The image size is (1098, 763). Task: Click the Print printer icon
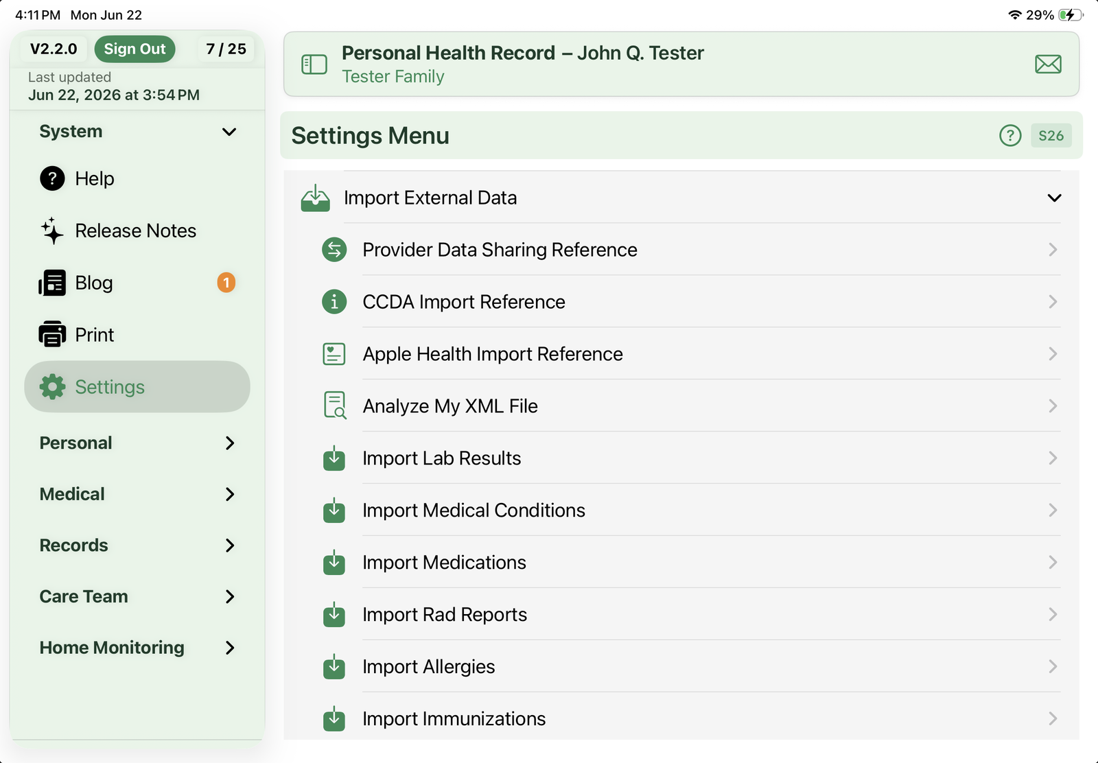point(52,334)
